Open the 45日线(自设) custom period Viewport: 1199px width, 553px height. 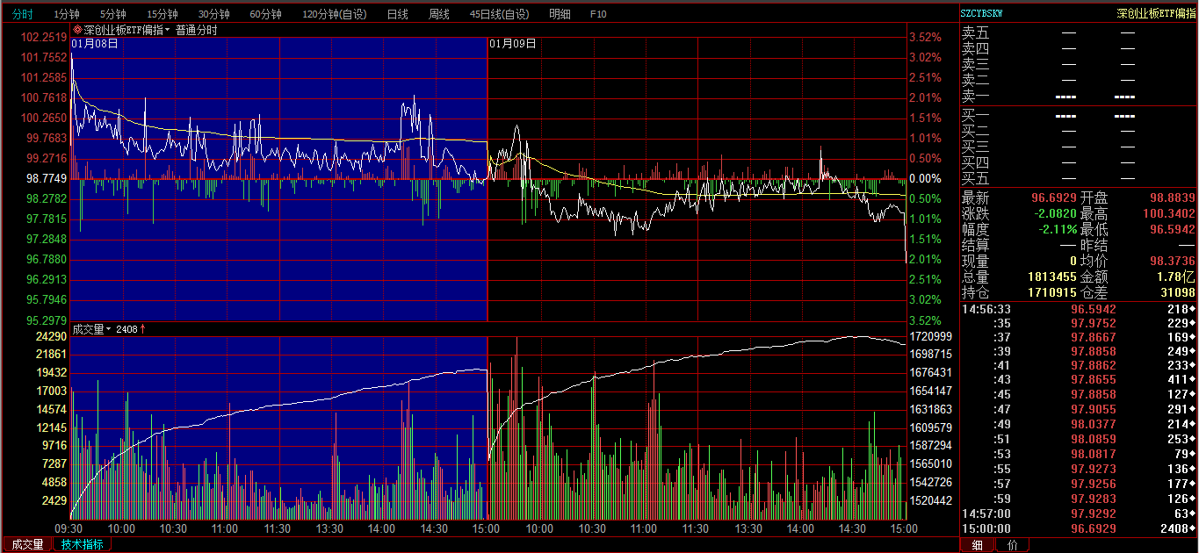click(499, 14)
